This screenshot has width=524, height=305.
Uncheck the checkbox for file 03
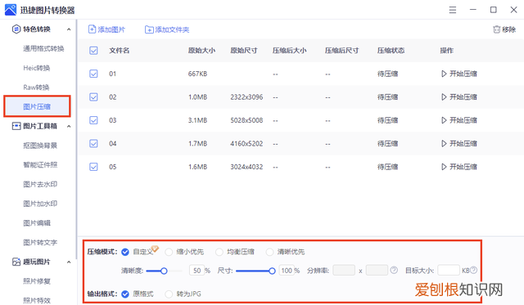93,120
